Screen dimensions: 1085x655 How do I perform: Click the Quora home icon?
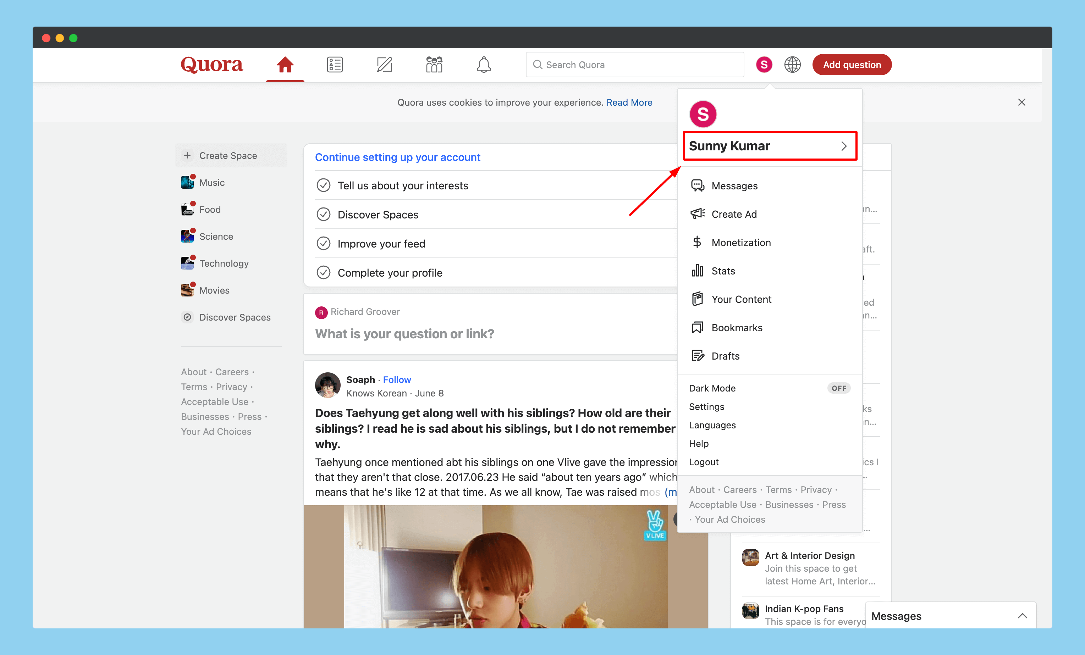pos(285,65)
